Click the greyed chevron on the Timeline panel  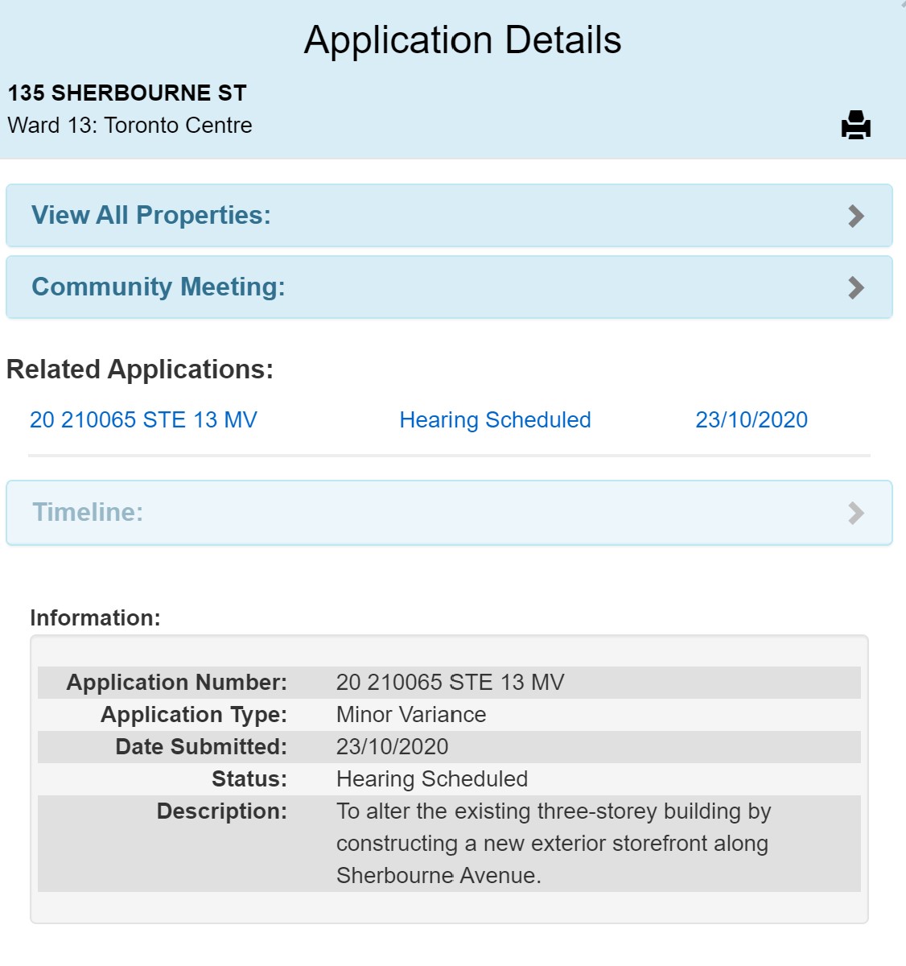click(856, 513)
